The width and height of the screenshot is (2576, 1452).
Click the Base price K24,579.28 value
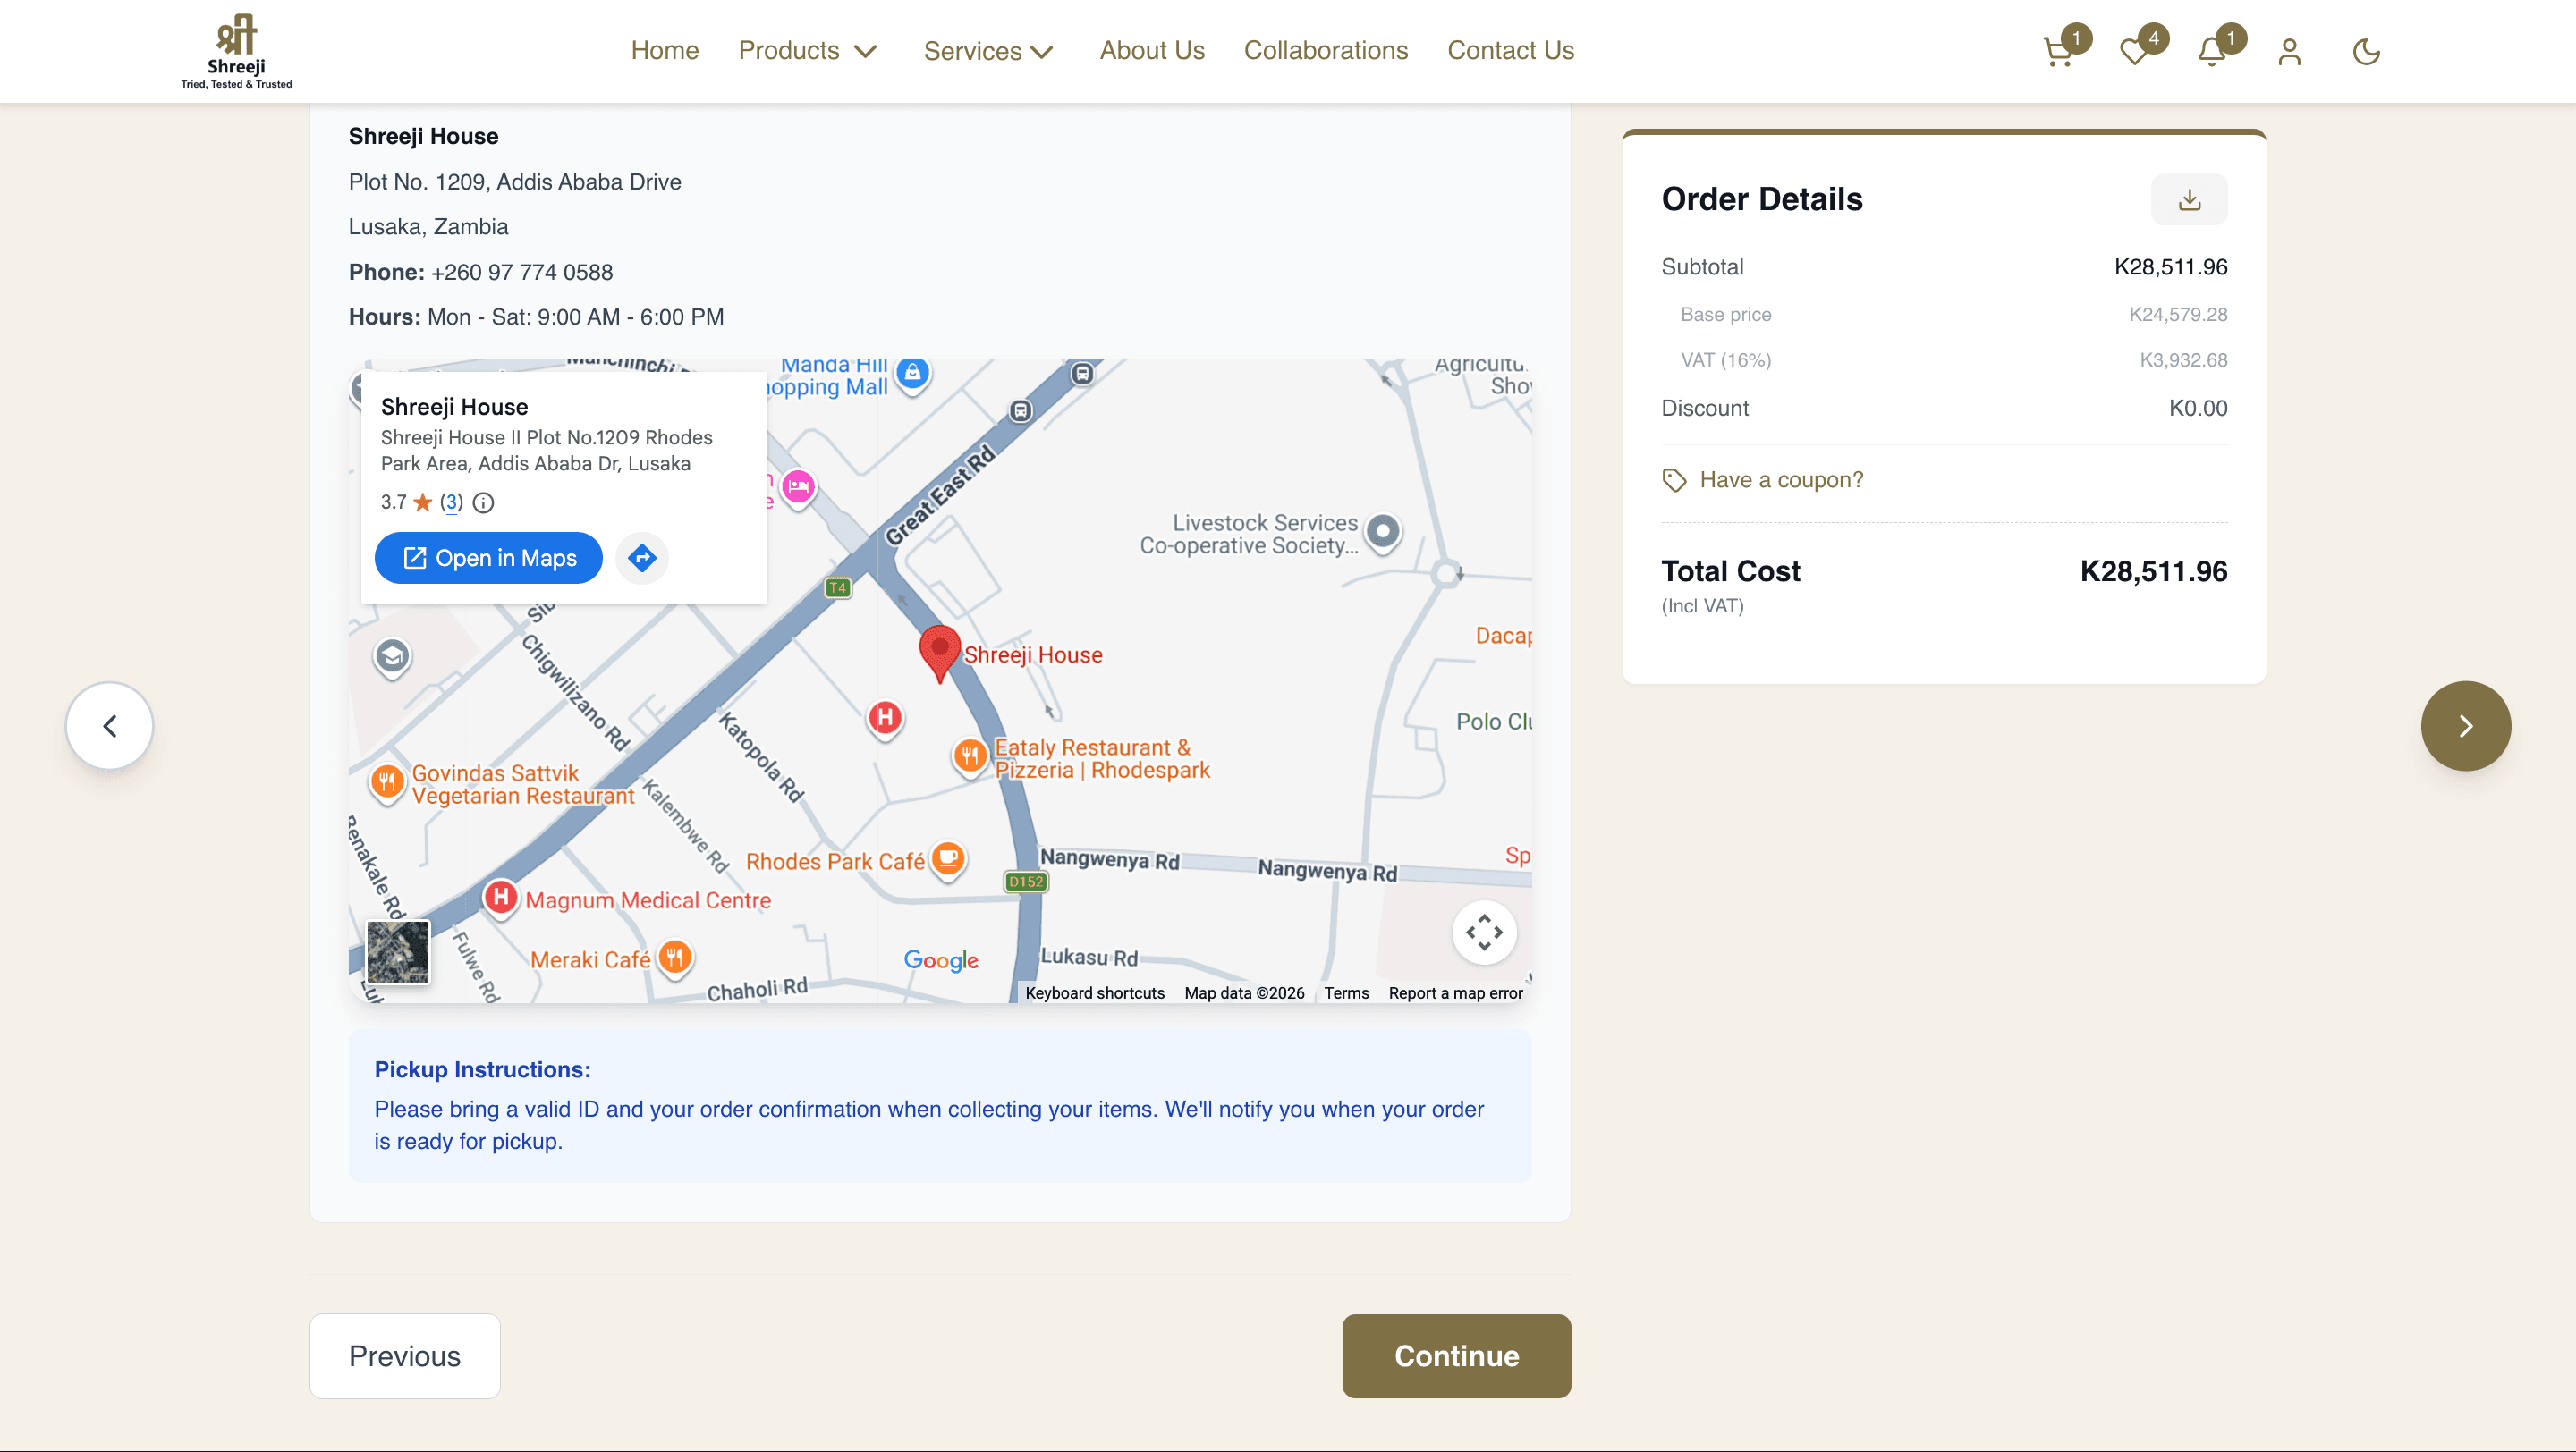pos(2178,315)
